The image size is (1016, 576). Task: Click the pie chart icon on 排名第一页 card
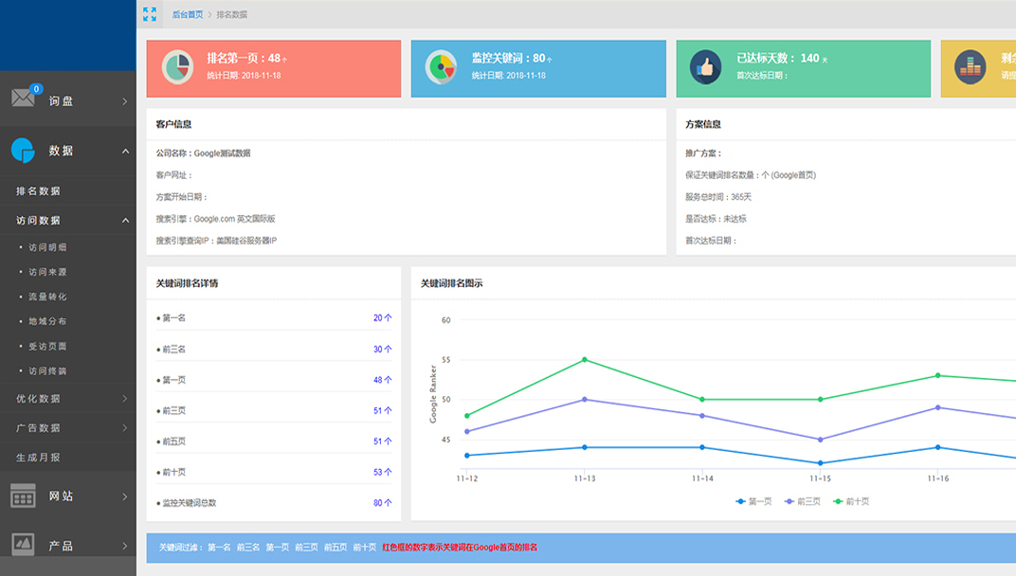tap(176, 67)
